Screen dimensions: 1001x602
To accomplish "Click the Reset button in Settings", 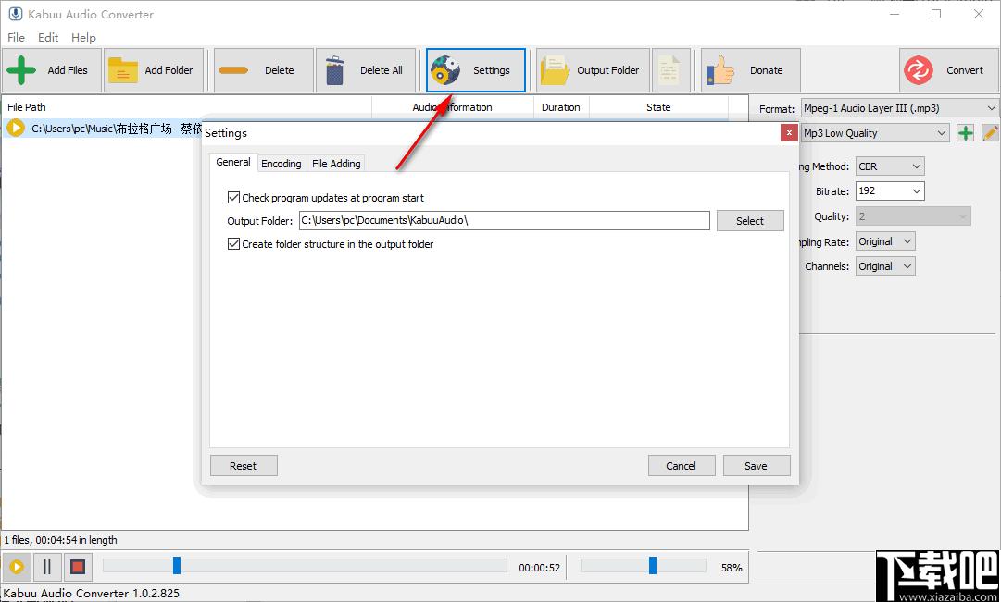I will pos(244,465).
